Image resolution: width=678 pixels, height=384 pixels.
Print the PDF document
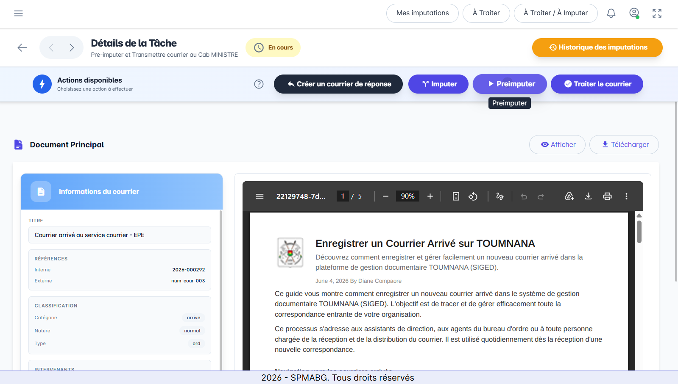pyautogui.click(x=607, y=196)
